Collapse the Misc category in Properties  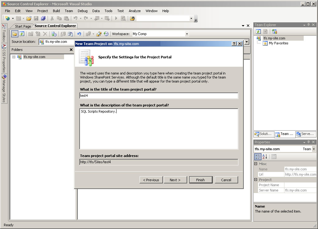tap(256, 164)
